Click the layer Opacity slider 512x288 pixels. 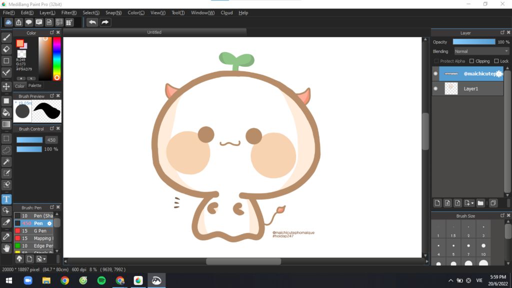pos(473,42)
